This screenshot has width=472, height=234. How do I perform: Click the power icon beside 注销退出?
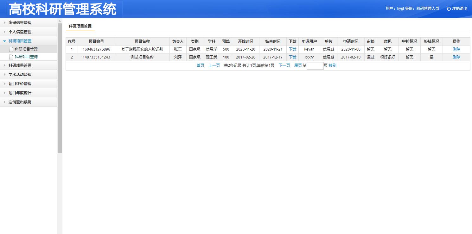(449, 9)
